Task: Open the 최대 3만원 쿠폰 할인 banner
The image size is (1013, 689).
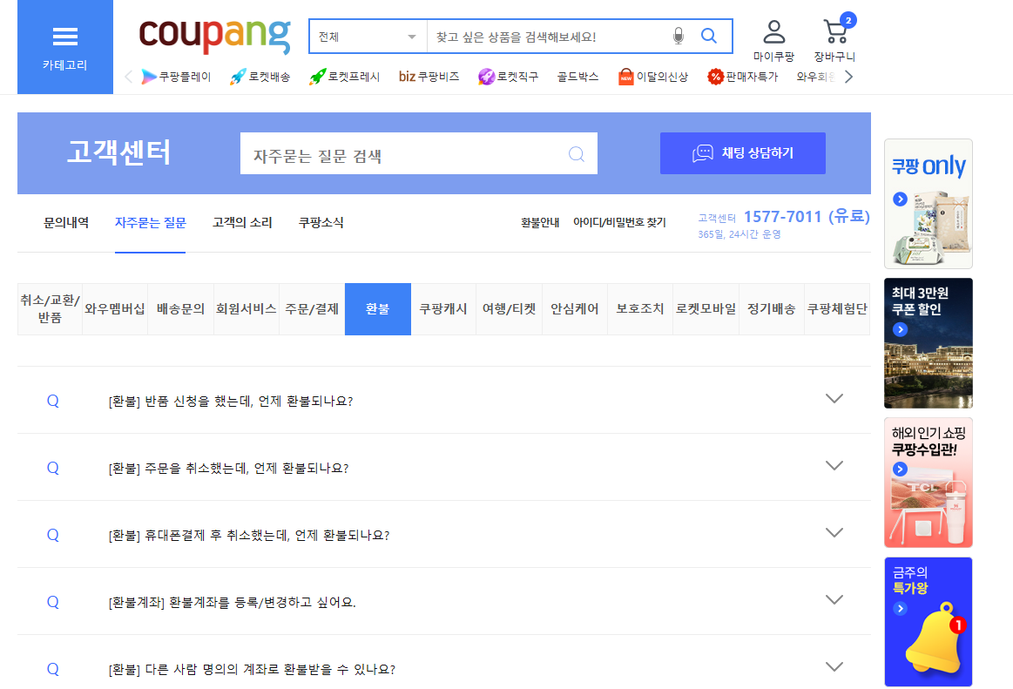Action: point(929,343)
